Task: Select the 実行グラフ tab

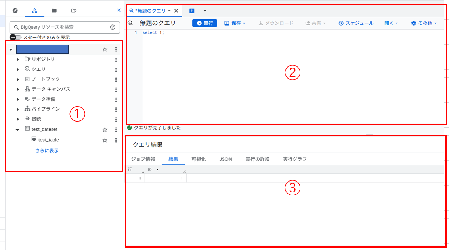Action: (x=294, y=159)
